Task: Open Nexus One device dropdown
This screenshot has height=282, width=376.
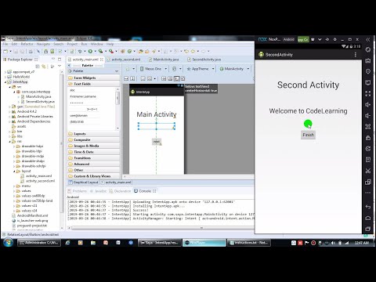Action: coord(154,69)
